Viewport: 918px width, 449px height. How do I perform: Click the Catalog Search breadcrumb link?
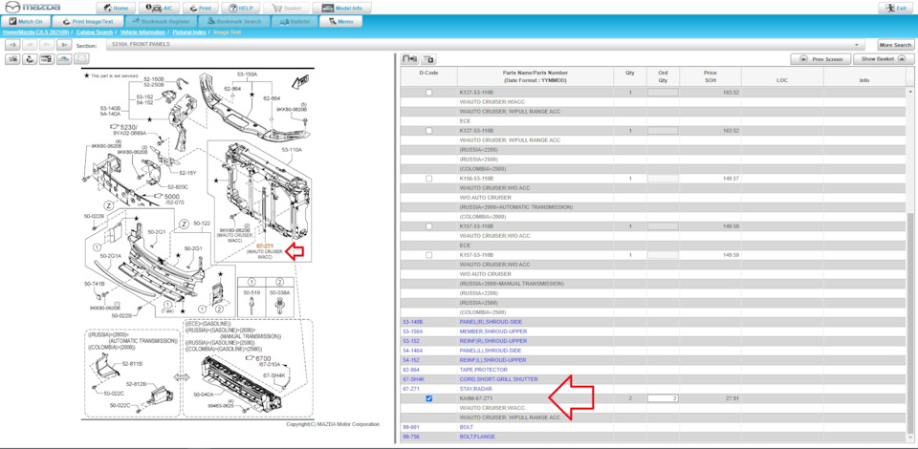coord(95,32)
